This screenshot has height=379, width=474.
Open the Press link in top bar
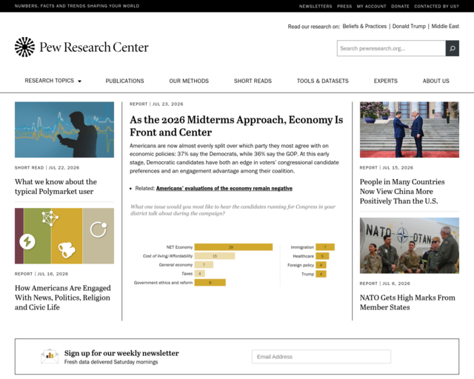[344, 6]
